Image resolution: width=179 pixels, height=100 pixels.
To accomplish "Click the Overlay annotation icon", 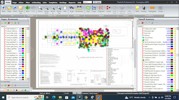I will click(x=144, y=9).
